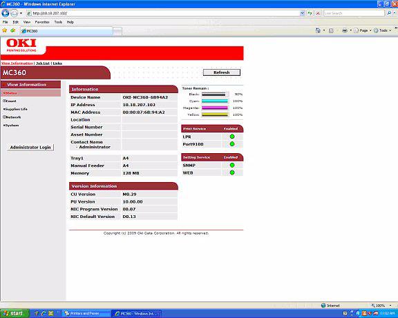The width and height of the screenshot is (398, 318).
Task: Click the Add to Favorites icon
Action: tap(13, 30)
